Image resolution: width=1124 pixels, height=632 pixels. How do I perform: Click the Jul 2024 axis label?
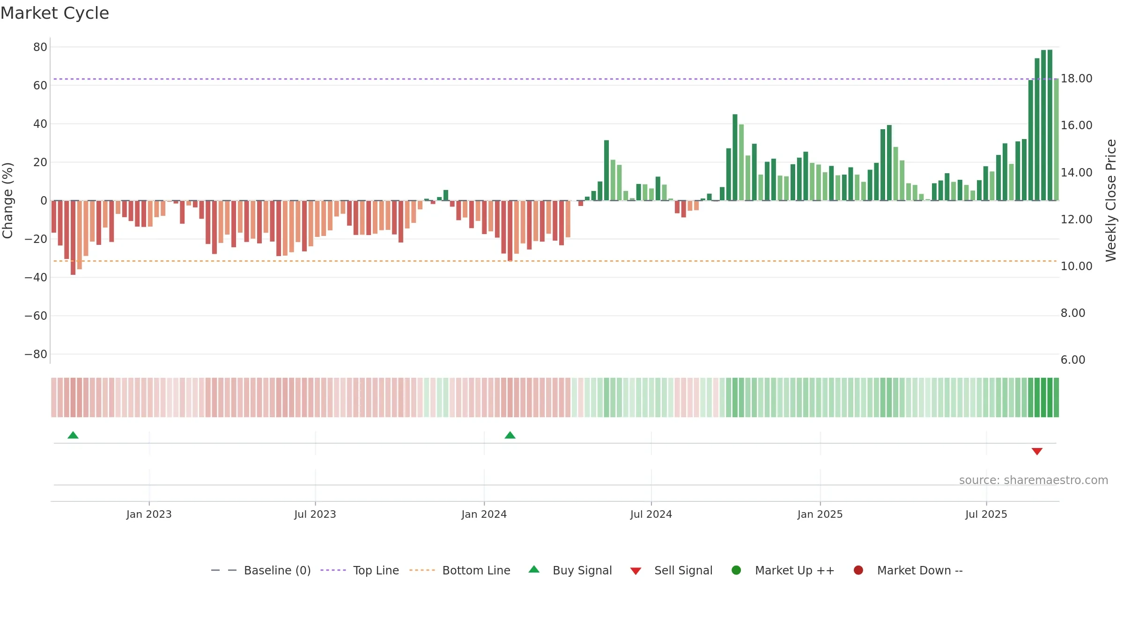point(651,514)
